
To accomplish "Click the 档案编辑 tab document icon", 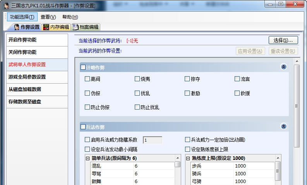I will point(75,27).
